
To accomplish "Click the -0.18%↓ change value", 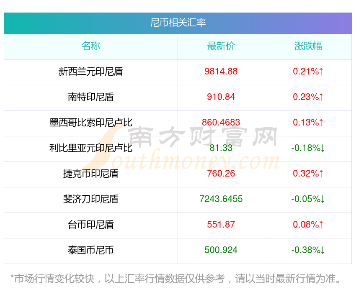I will tap(308, 148).
